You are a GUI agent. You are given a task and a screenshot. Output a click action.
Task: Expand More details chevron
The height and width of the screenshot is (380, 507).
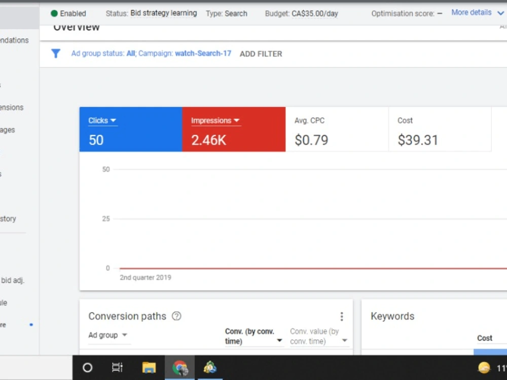[x=500, y=13]
